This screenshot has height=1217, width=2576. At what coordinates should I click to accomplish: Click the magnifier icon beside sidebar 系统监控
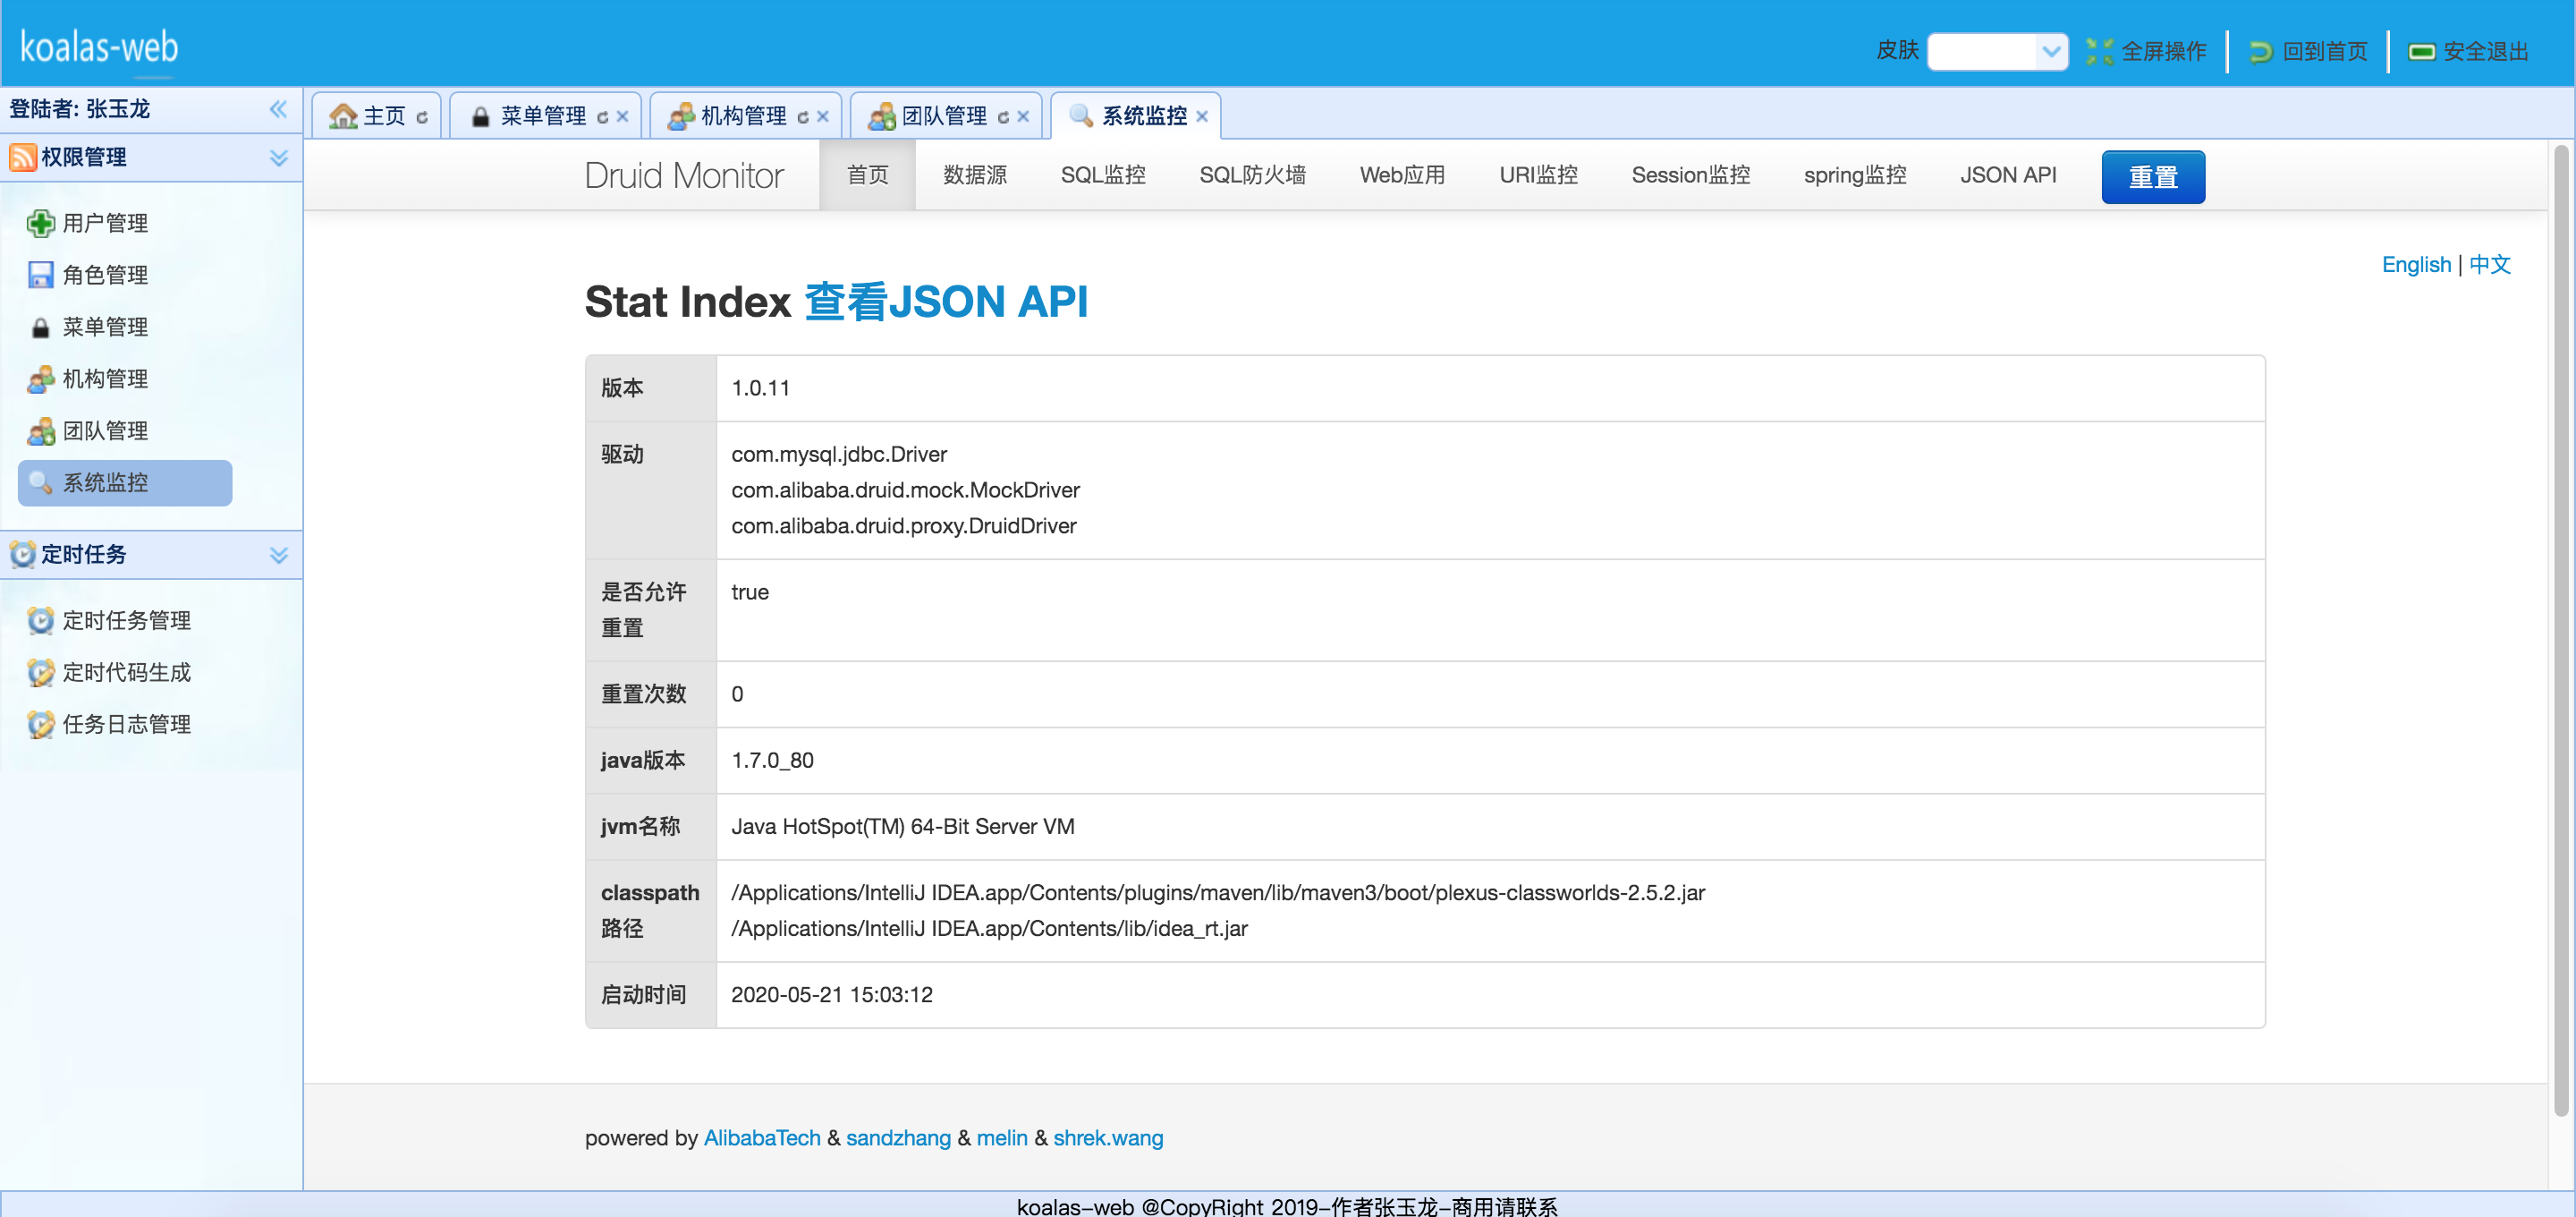(x=40, y=483)
